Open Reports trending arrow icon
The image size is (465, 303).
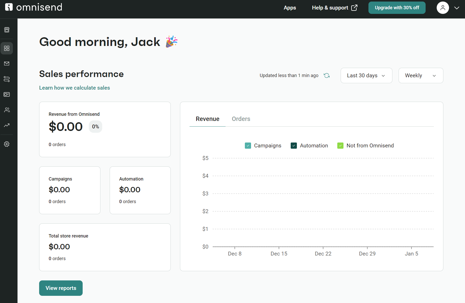pos(7,125)
